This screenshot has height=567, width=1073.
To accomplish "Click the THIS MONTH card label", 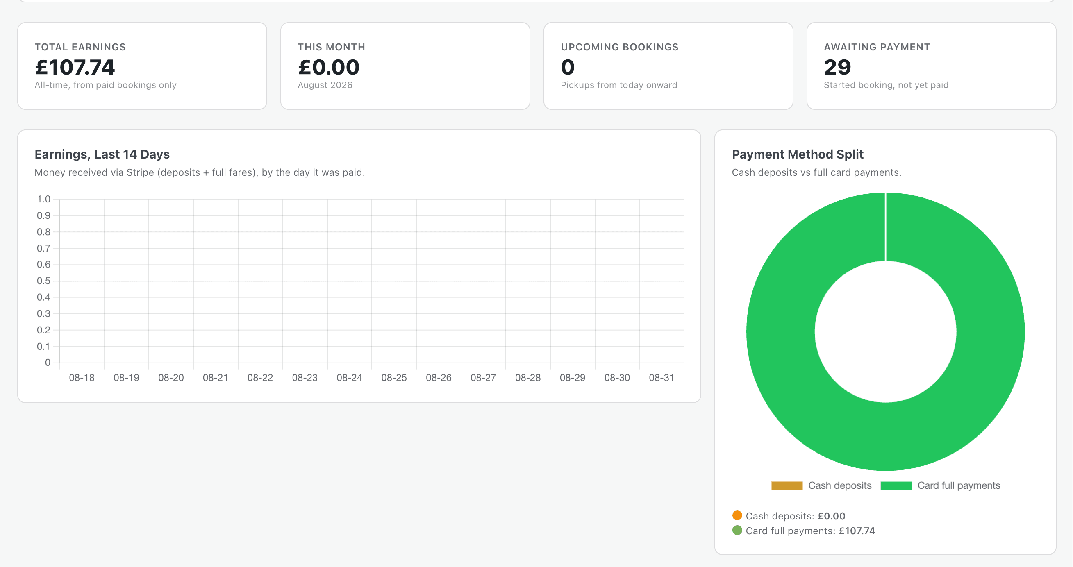I will tap(331, 47).
